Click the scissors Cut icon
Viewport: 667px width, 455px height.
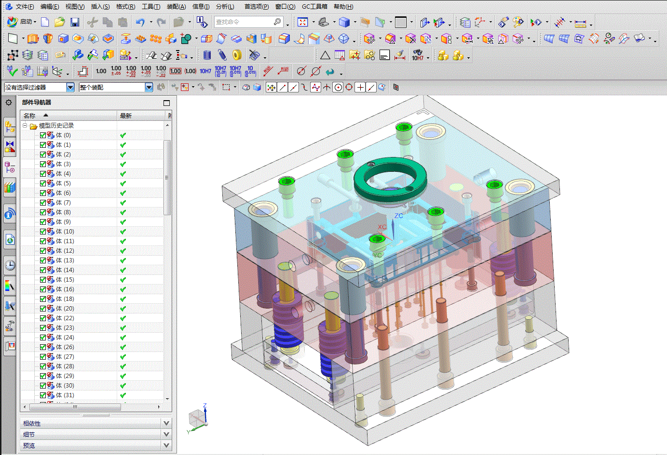click(x=93, y=22)
